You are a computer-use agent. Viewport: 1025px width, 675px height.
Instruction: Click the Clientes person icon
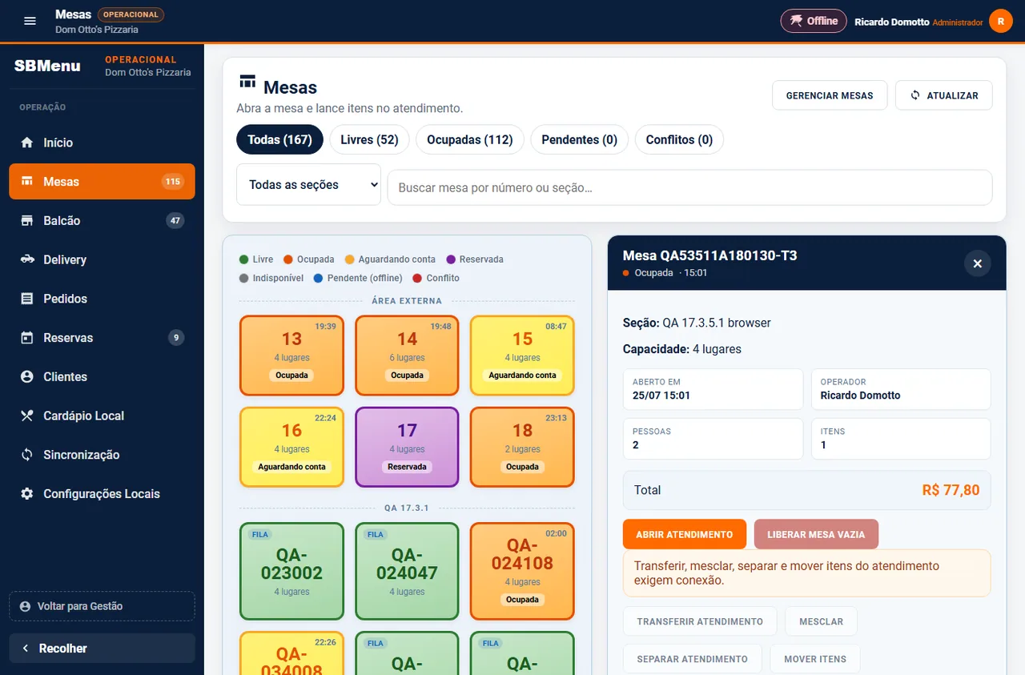click(x=27, y=376)
